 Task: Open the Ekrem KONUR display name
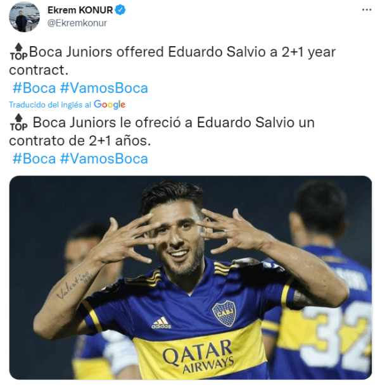click(x=80, y=10)
